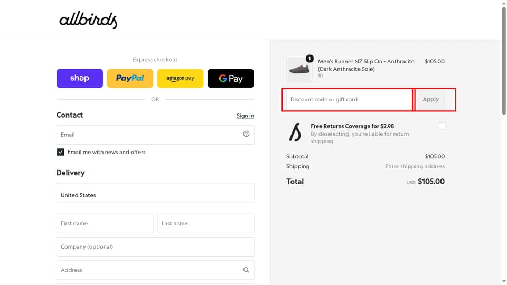This screenshot has width=507, height=285.
Task: Uncheck Email me with news and offers
Action: (60, 152)
